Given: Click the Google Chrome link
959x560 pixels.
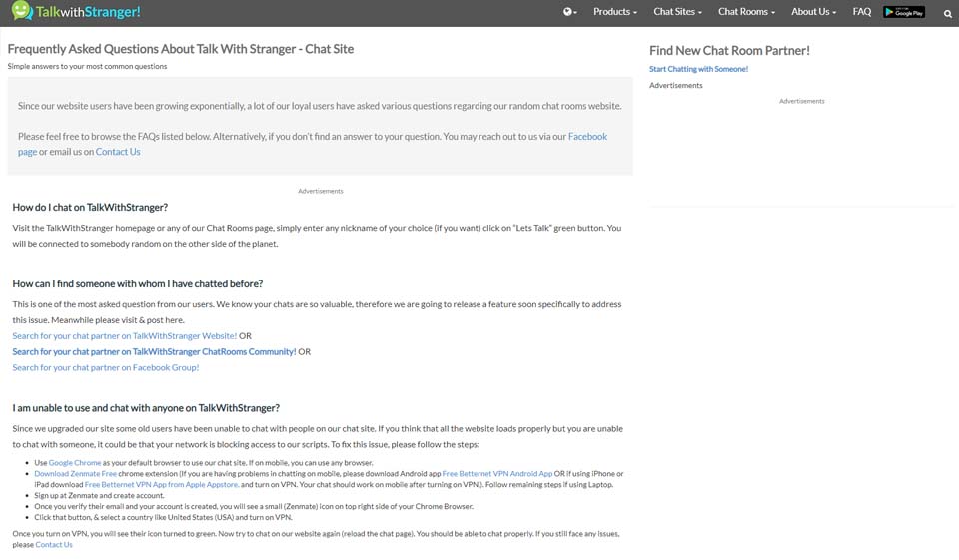Looking at the screenshot, I should click(x=75, y=463).
